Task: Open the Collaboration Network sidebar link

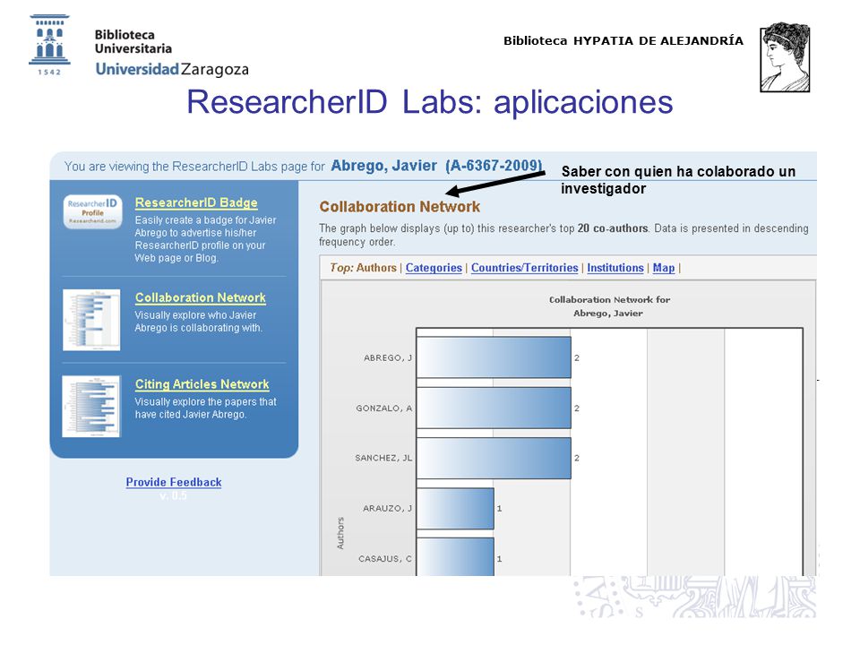Action: 201,297
